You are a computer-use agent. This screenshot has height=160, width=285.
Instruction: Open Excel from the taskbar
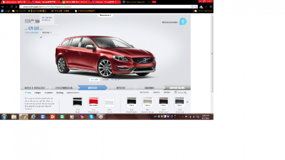pyautogui.click(x=62, y=116)
